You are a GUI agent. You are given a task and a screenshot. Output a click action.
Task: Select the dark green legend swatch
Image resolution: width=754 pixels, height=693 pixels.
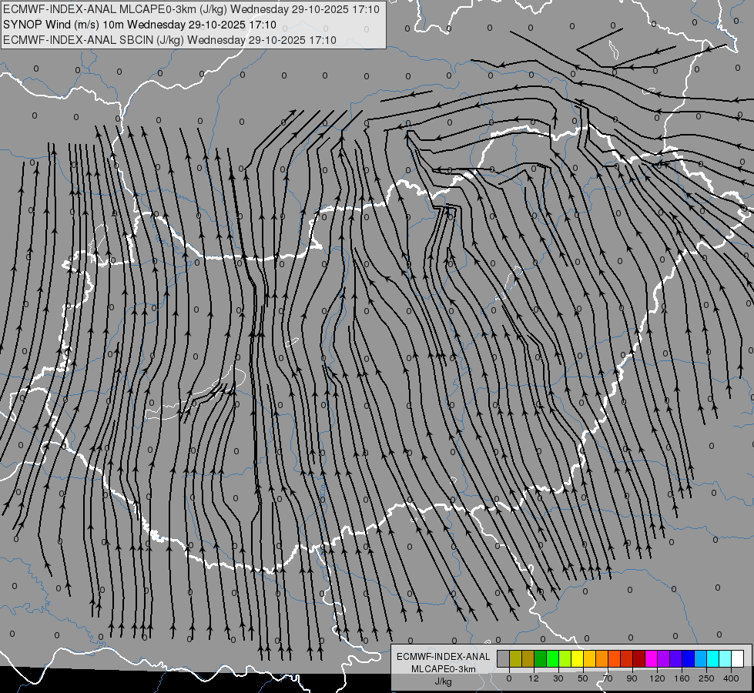540,658
